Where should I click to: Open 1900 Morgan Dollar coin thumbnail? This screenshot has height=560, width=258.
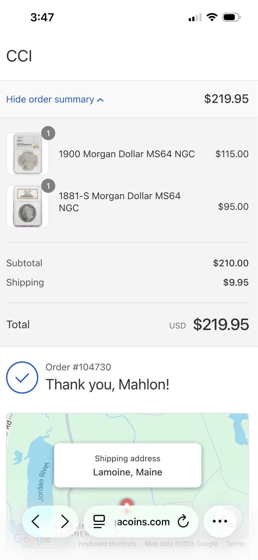(x=28, y=154)
